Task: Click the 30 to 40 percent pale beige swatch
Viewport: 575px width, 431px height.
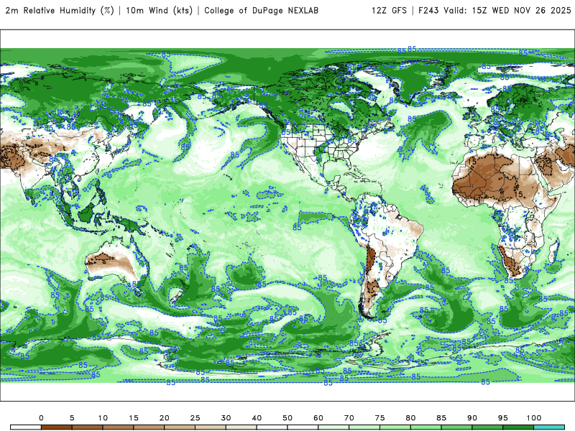Action: 241,427
